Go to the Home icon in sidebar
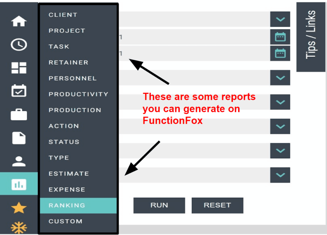The height and width of the screenshot is (235, 327). (19, 21)
